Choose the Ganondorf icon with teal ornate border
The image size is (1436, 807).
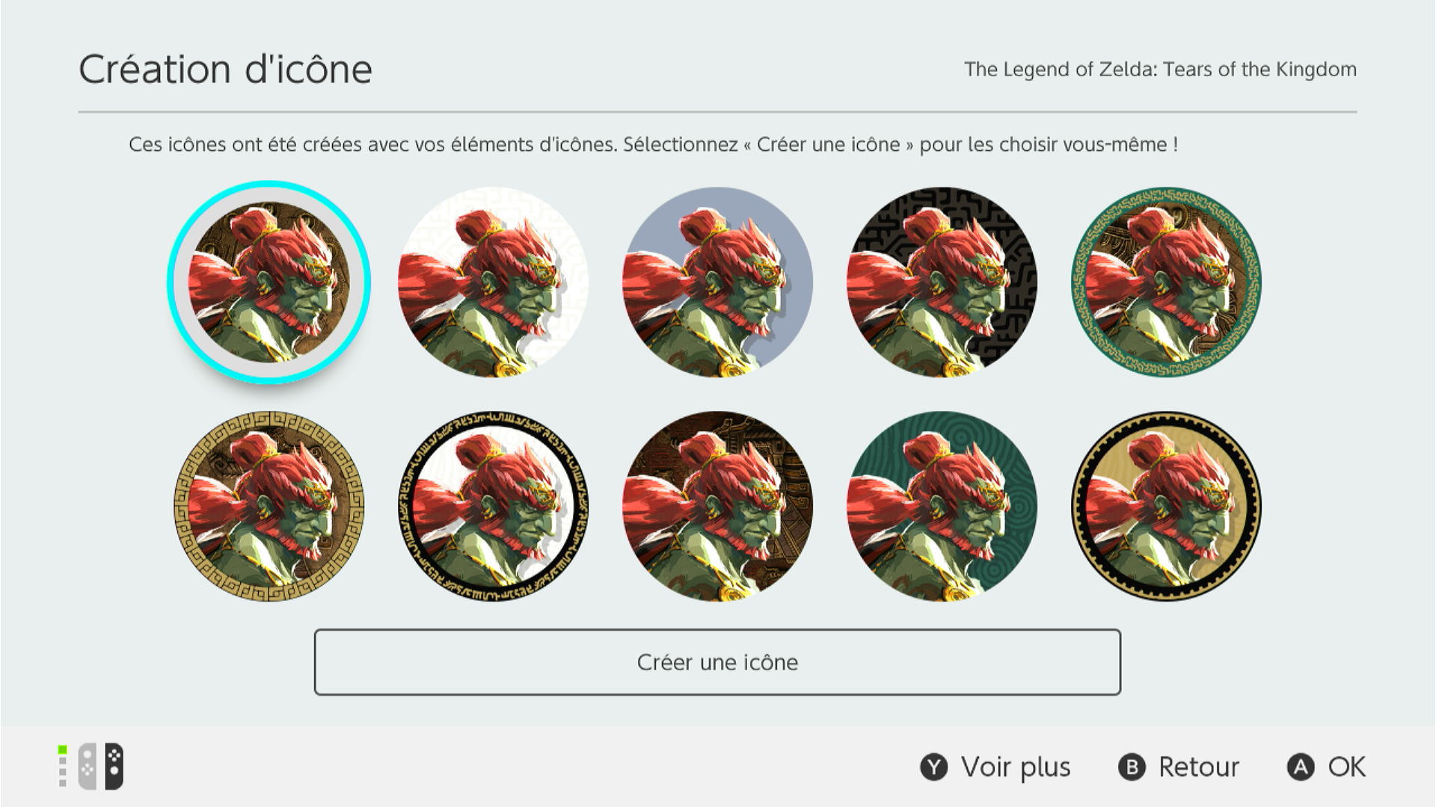(x=1166, y=282)
